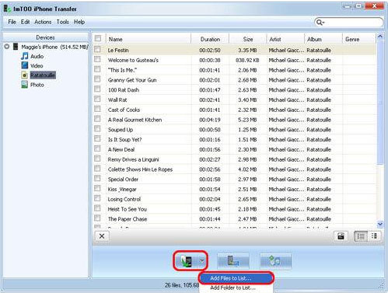Check the box for Le Festin
Screen dimensions: 388x293
coord(97,49)
